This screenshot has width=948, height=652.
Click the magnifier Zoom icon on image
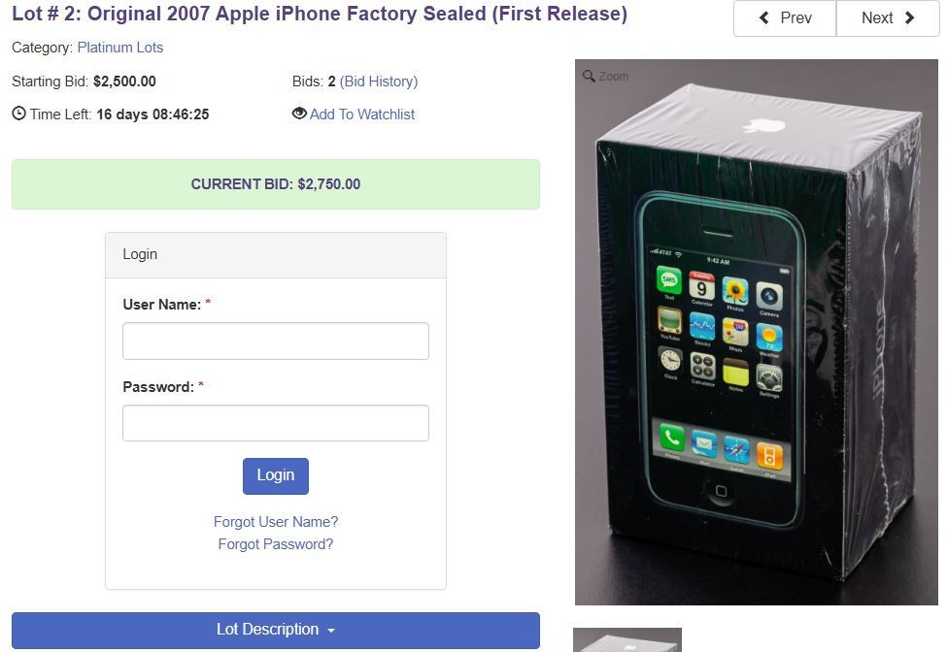(x=589, y=76)
